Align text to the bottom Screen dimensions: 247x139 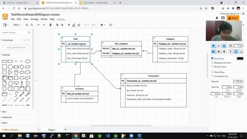pyautogui.click(x=241, y=51)
